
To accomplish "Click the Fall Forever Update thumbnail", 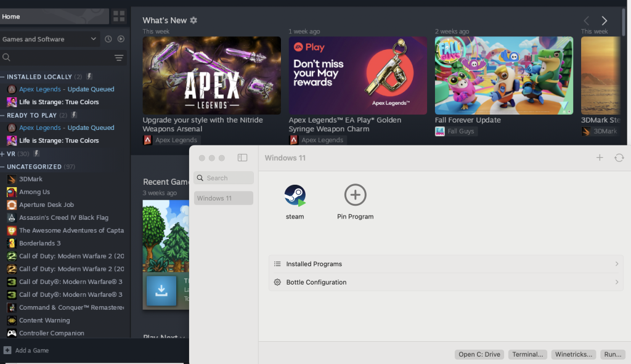I will [x=503, y=75].
